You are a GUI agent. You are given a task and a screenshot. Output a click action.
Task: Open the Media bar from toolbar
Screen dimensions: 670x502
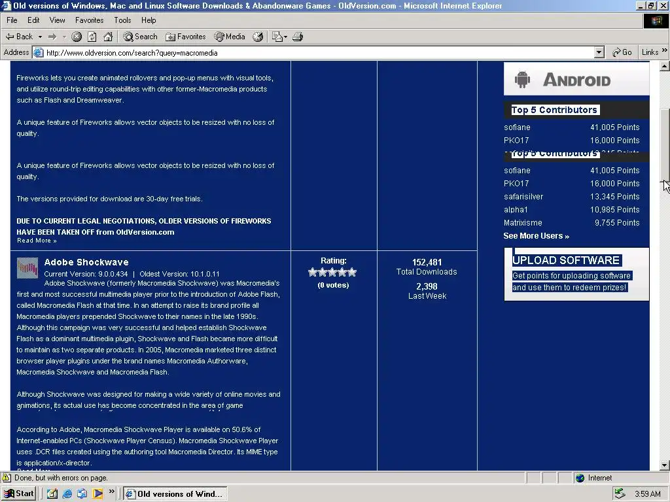pyautogui.click(x=230, y=37)
